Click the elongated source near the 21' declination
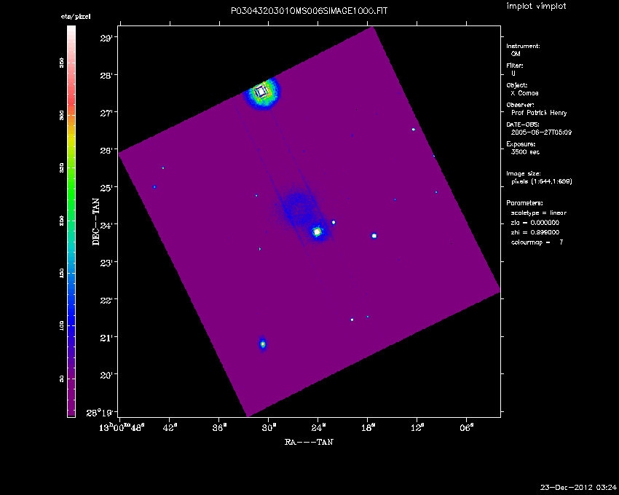The width and height of the screenshot is (619, 495). [x=263, y=344]
